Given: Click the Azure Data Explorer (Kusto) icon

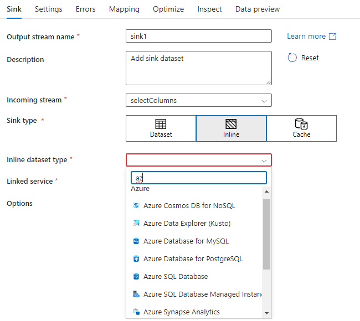Looking at the screenshot, I should pyautogui.click(x=136, y=224).
